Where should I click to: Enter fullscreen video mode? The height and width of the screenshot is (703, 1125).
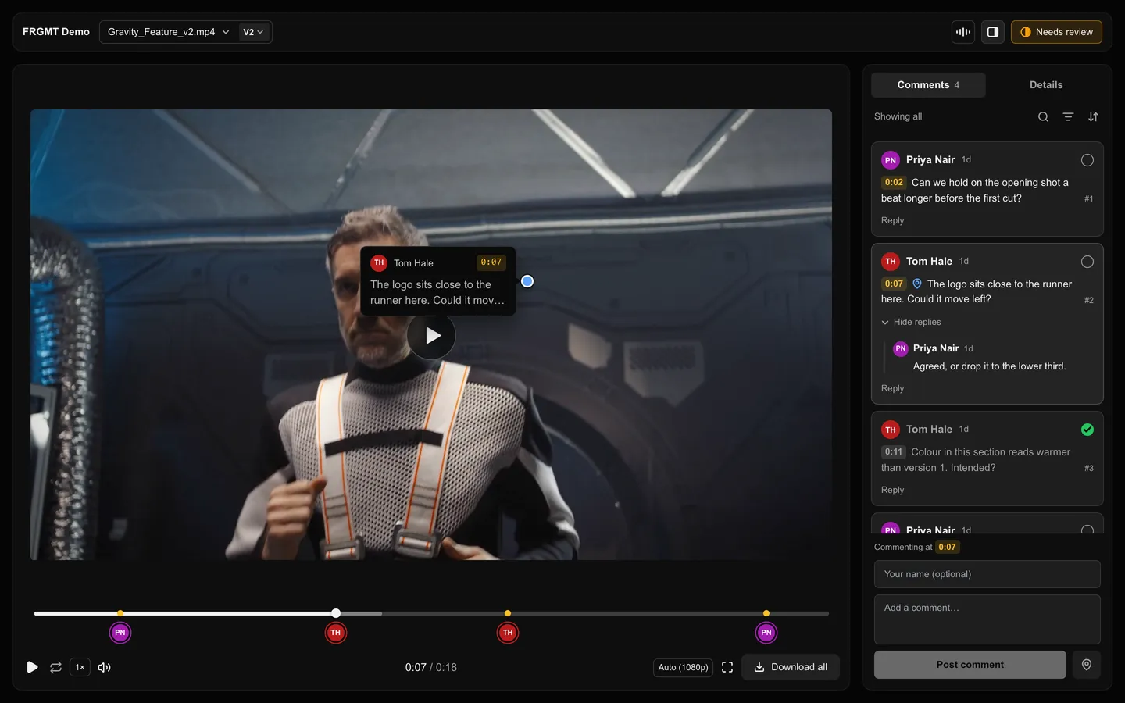click(727, 667)
